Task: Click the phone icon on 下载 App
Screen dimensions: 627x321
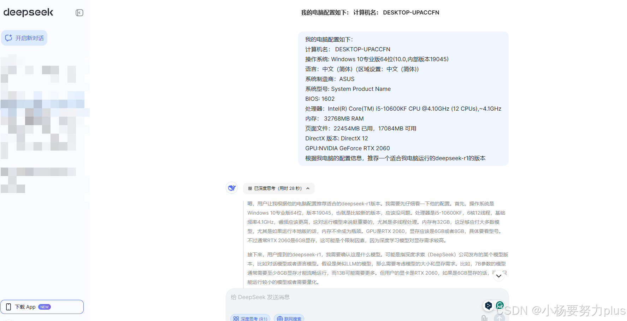Action: click(8, 307)
